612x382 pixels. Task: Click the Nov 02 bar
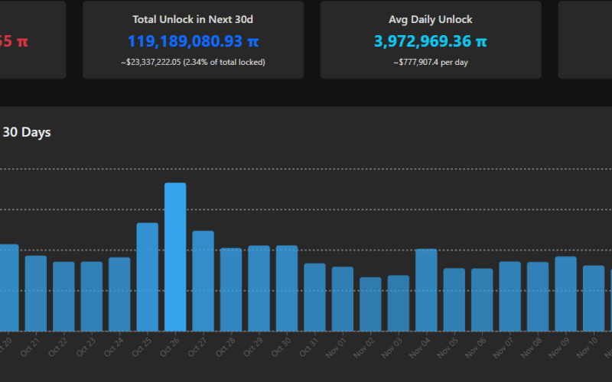[x=370, y=303]
